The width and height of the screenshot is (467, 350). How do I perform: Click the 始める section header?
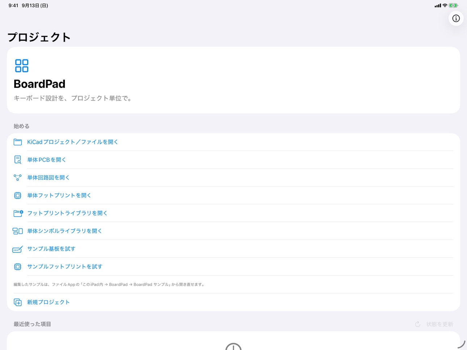coord(21,126)
